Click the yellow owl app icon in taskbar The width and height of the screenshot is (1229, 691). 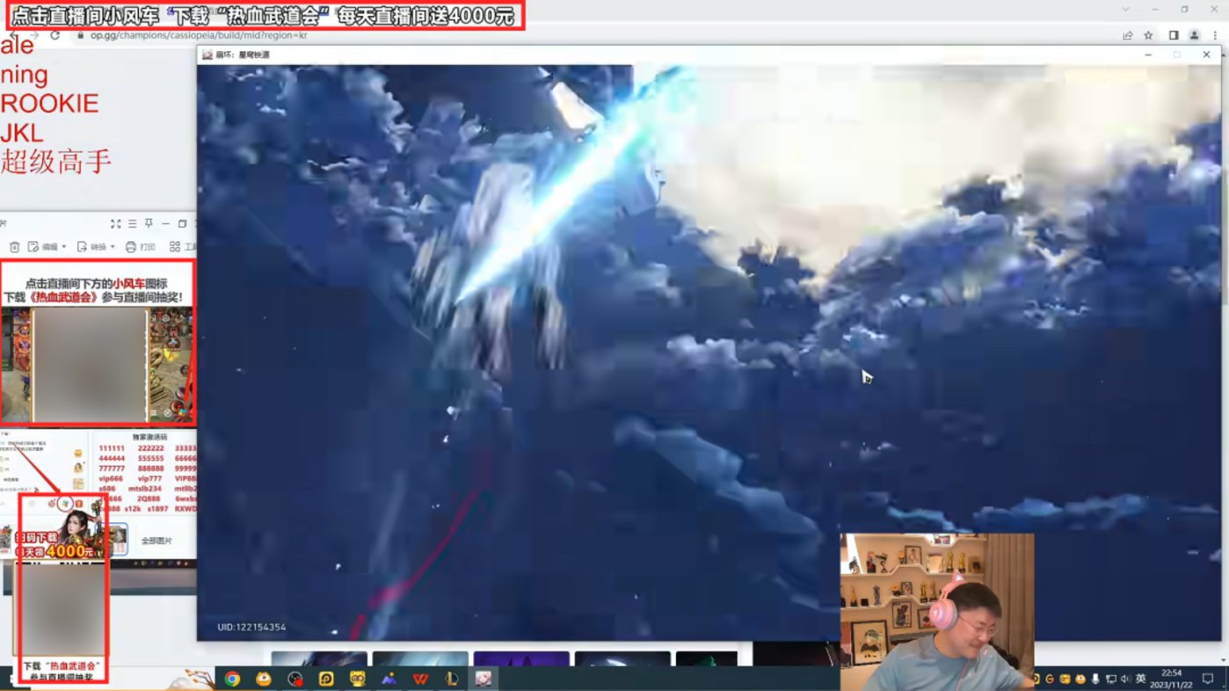(358, 679)
